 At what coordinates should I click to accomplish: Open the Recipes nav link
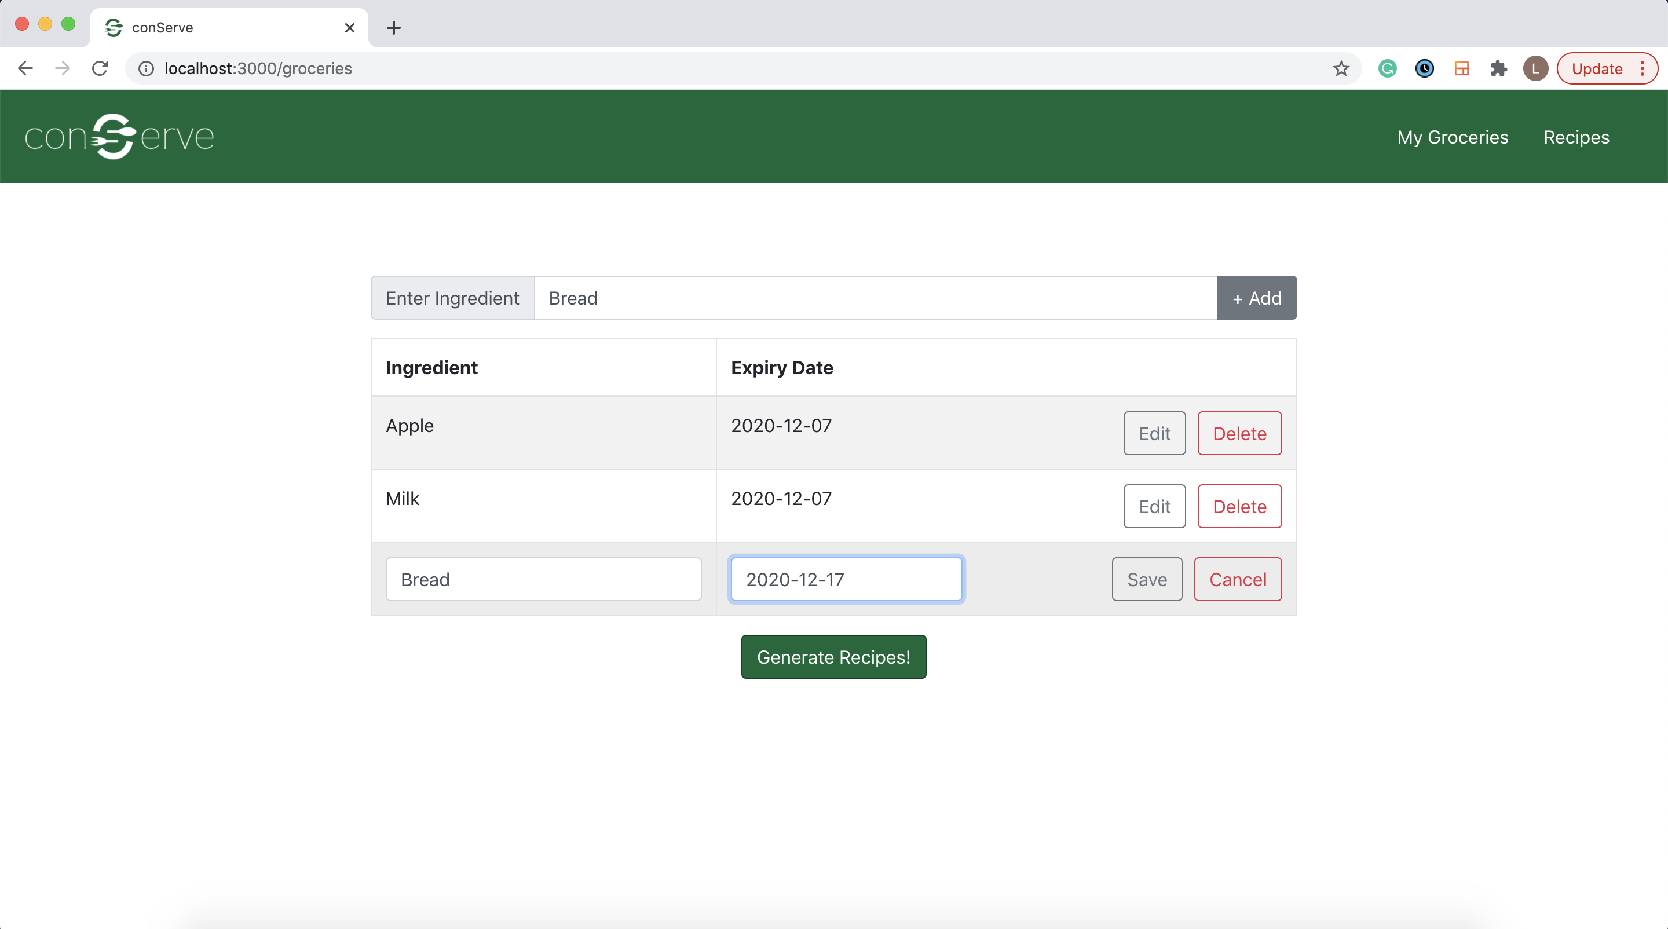pyautogui.click(x=1576, y=137)
